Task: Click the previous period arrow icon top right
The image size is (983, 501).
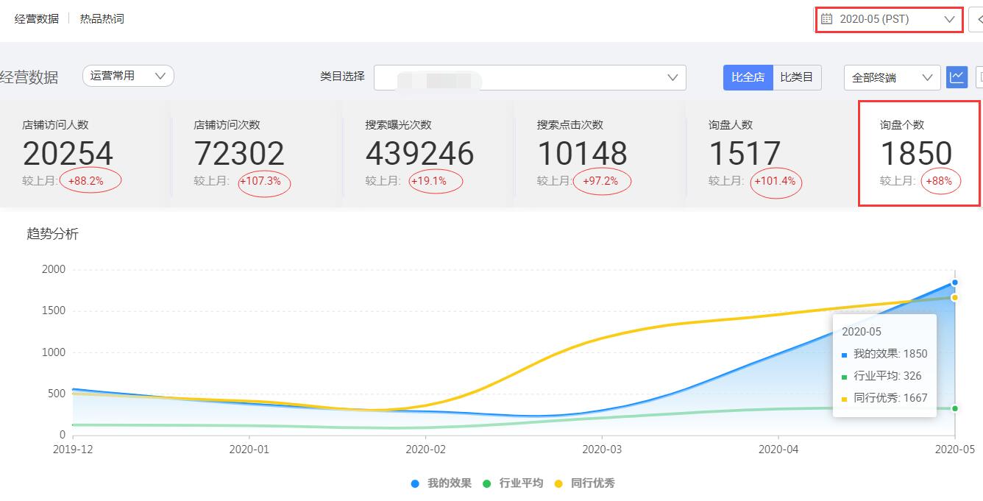Action: [979, 18]
